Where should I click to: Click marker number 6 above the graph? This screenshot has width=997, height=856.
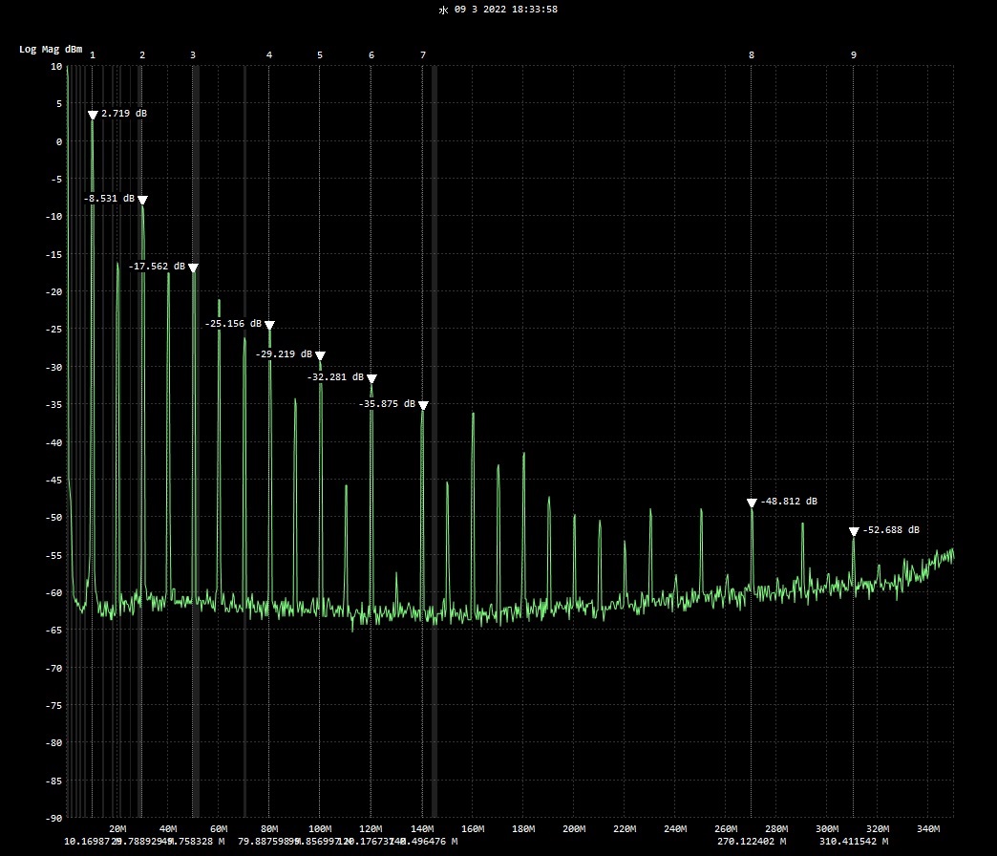pyautogui.click(x=371, y=55)
